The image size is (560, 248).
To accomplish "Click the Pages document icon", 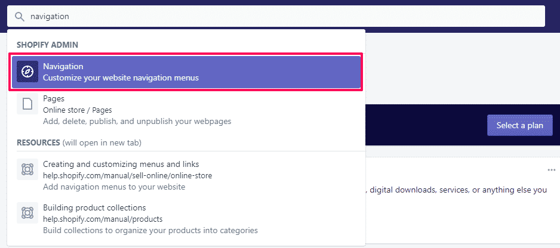I will tap(27, 104).
